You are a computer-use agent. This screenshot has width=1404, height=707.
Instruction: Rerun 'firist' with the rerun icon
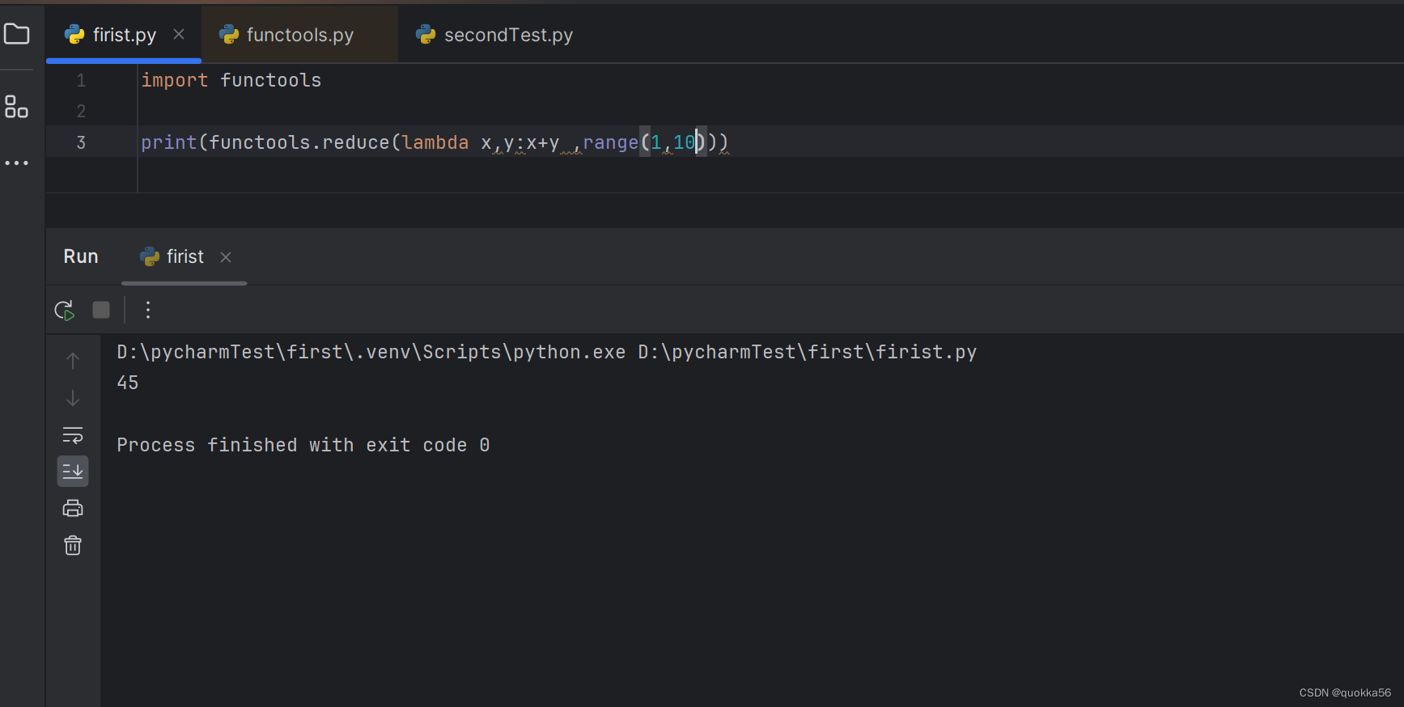coord(65,310)
